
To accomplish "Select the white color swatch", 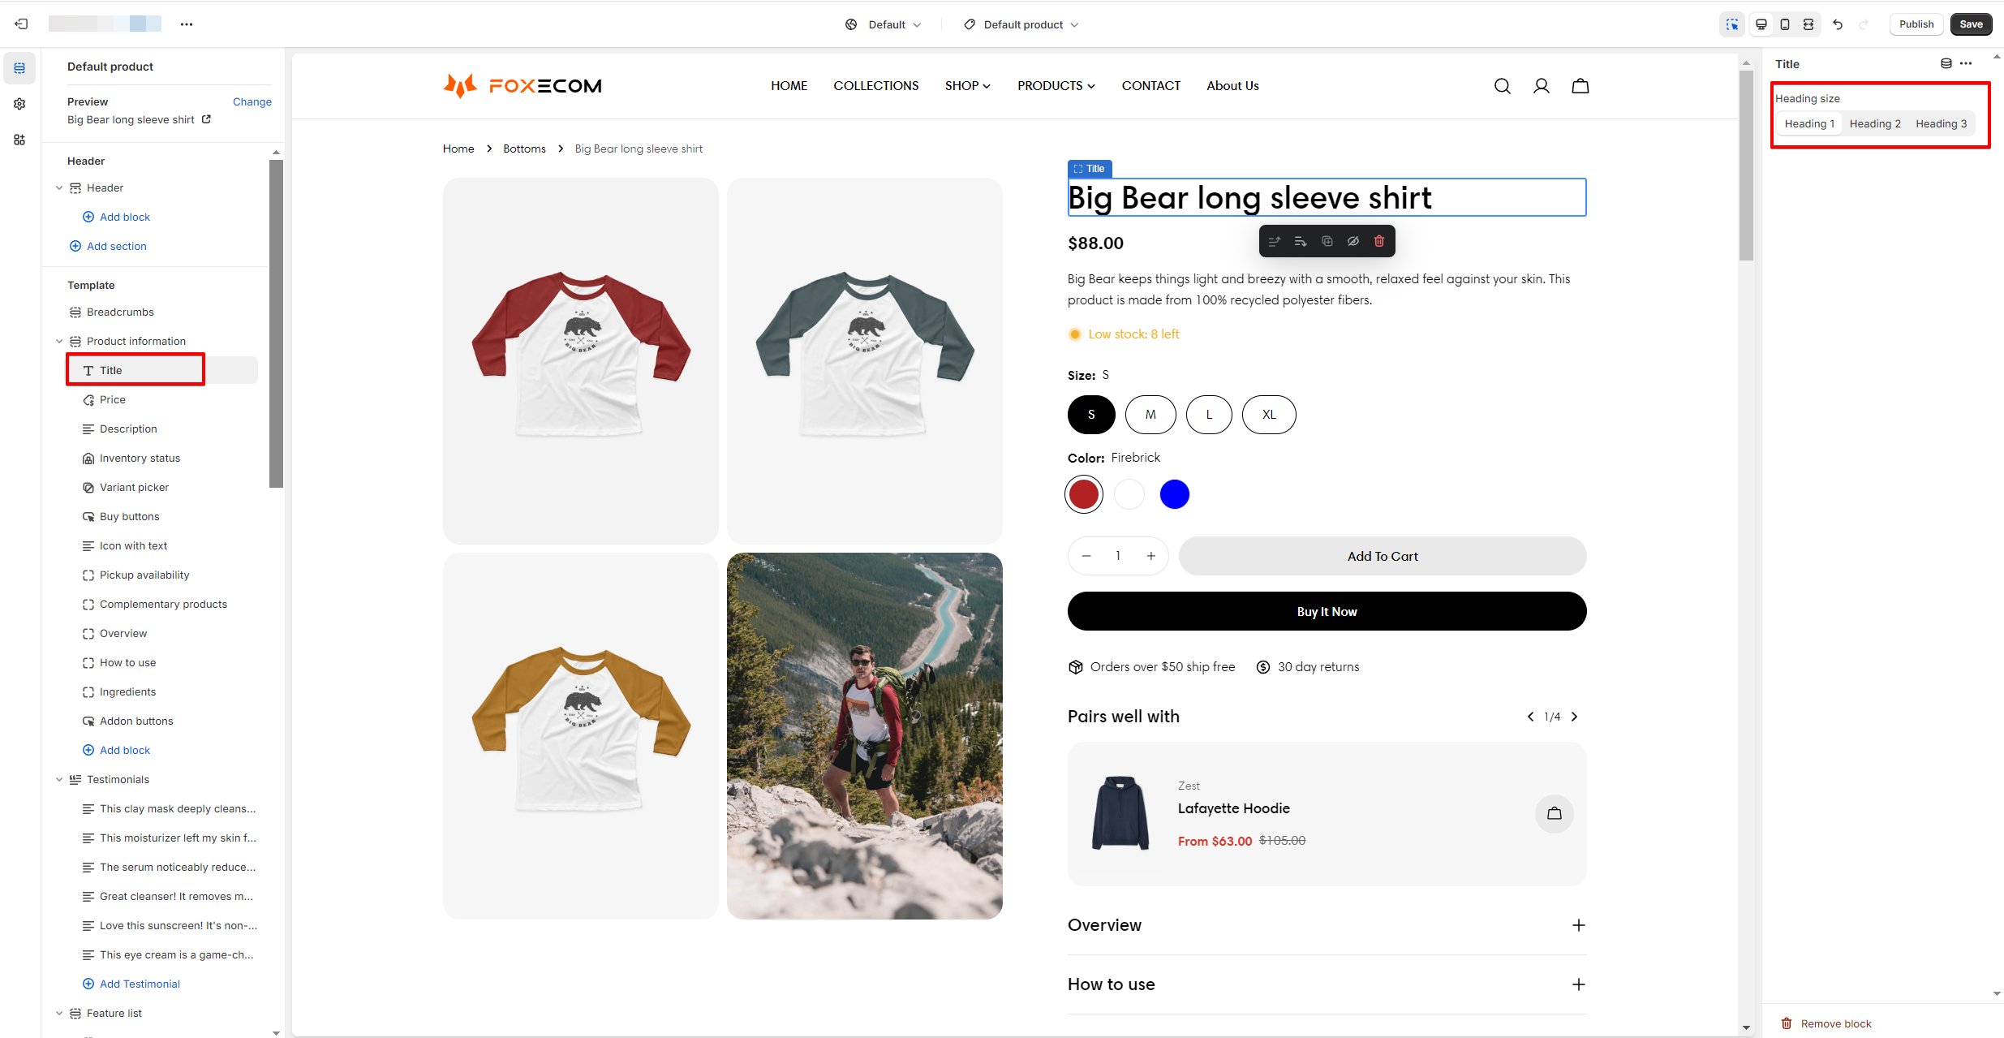I will click(x=1129, y=494).
